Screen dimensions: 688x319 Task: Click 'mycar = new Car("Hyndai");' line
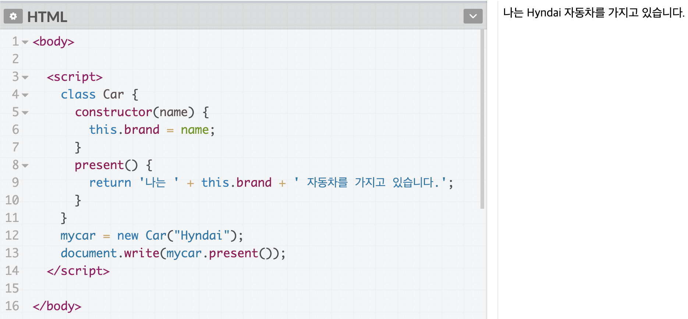[152, 236]
